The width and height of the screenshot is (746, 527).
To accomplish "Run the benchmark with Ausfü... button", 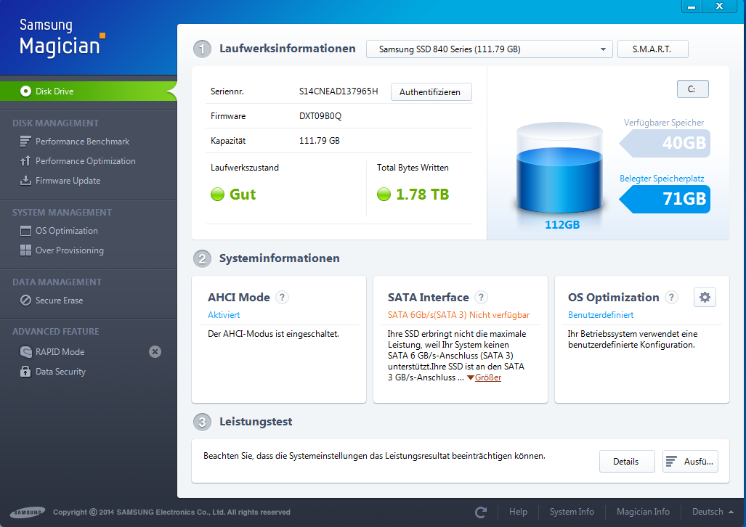I will coord(690,462).
